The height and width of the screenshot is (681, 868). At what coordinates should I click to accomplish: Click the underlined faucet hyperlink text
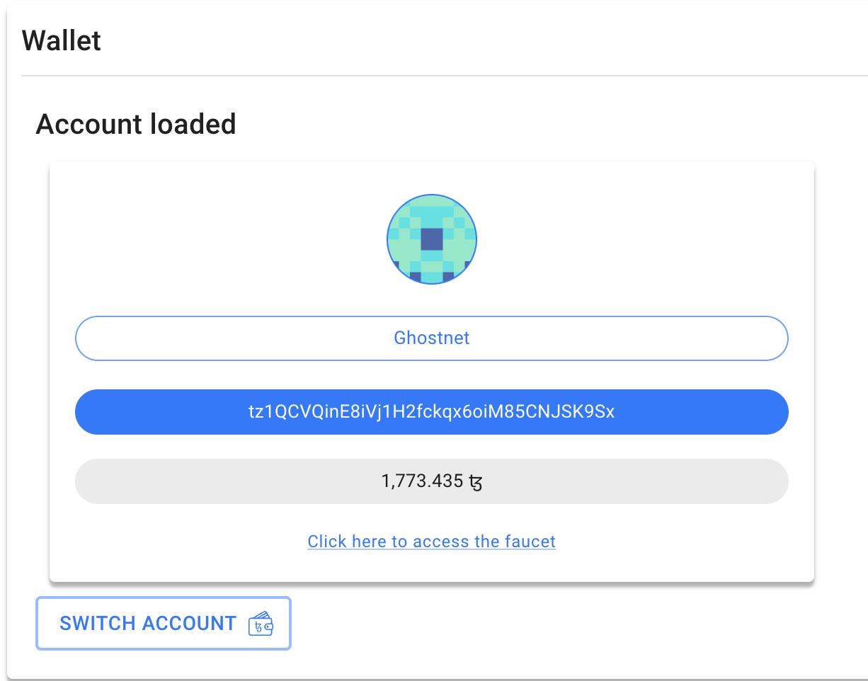pos(431,541)
